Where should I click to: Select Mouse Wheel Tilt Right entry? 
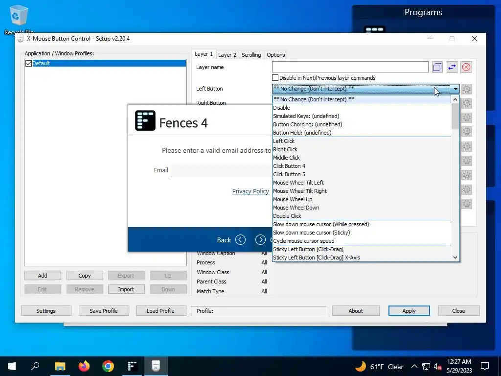pyautogui.click(x=362, y=191)
